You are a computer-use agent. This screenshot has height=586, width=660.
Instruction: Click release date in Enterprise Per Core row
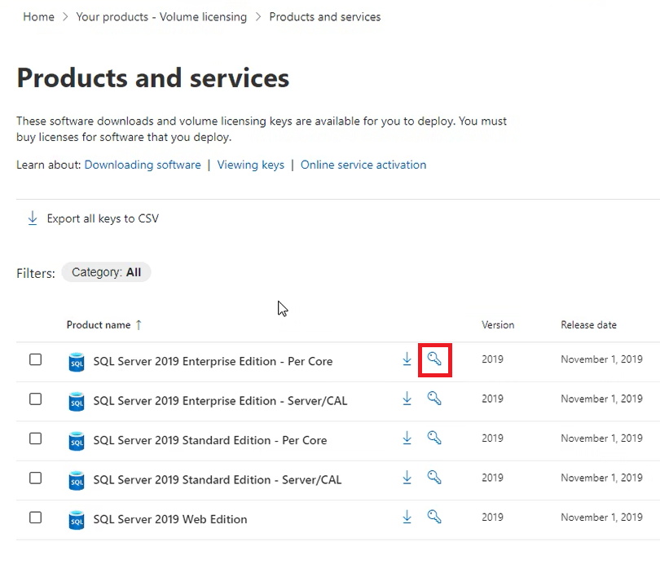(601, 359)
